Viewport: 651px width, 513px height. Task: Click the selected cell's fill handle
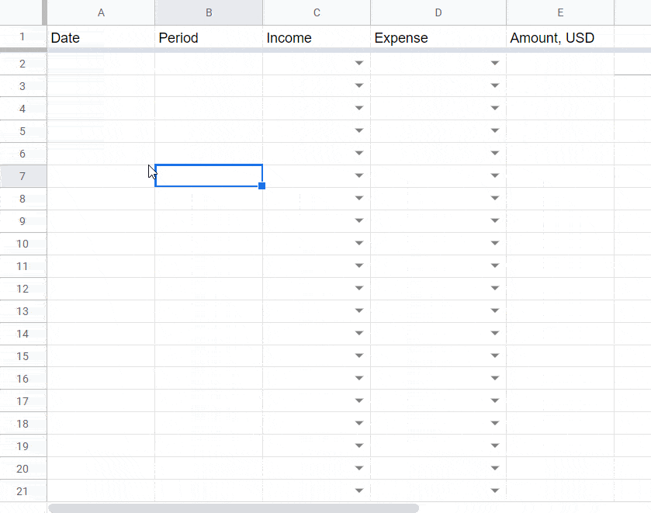pyautogui.click(x=261, y=186)
